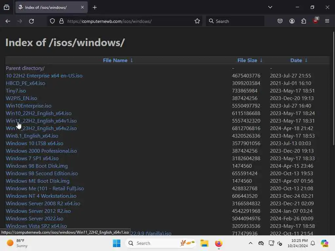The image size is (335, 251).
Task: Download 10 22H2 Enterprise x64 en-US.iso
Action: coord(44,76)
